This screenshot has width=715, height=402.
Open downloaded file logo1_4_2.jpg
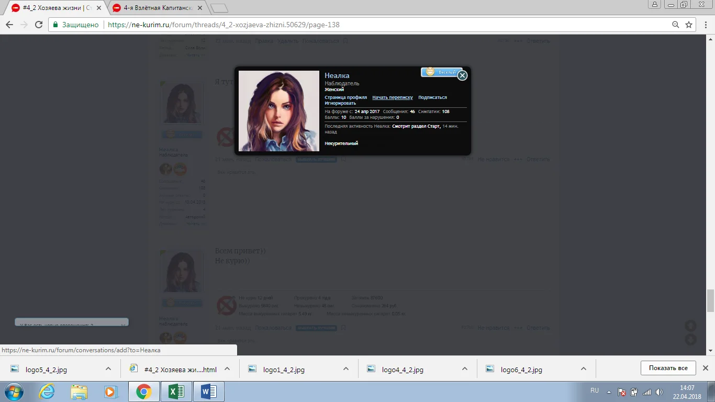pyautogui.click(x=284, y=369)
